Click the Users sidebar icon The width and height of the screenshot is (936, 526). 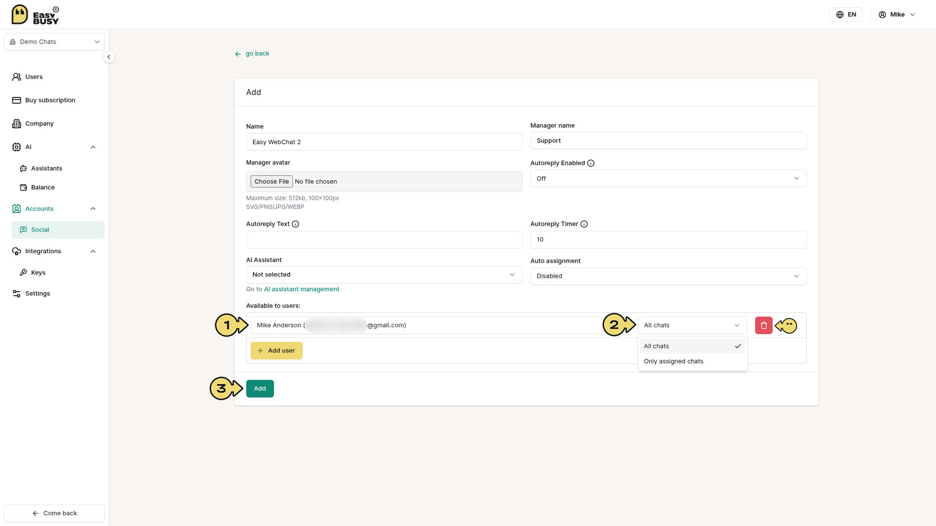tap(17, 77)
